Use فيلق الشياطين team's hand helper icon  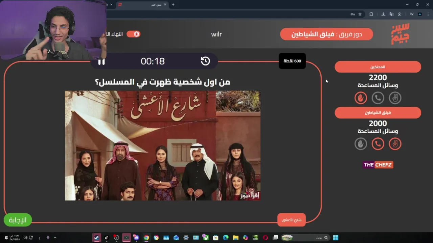[361, 144]
